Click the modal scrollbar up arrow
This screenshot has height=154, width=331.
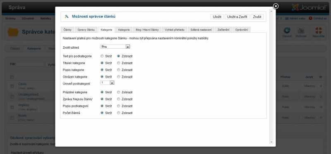coord(271,12)
